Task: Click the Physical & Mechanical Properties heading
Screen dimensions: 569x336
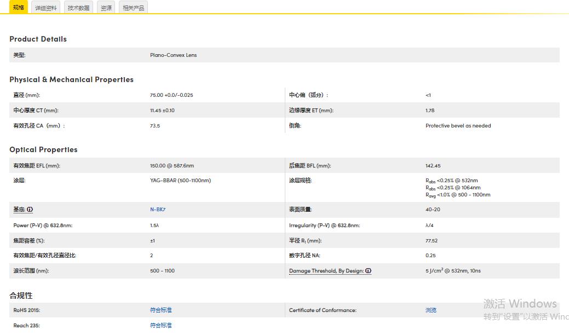Action: (x=71, y=80)
